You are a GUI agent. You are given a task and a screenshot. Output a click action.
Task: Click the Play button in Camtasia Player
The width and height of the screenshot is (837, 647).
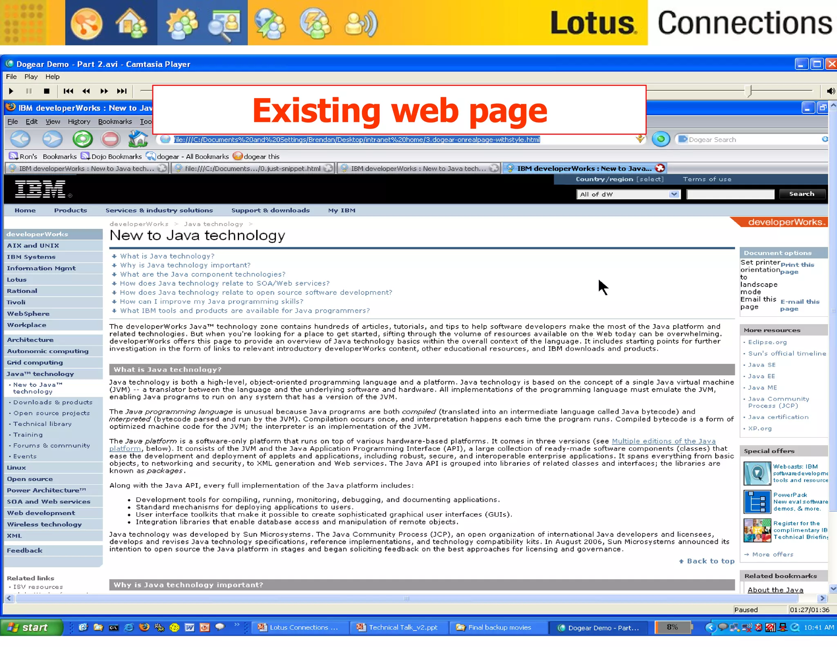click(x=11, y=91)
